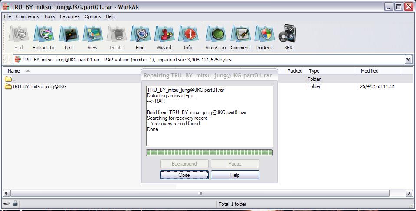Screen dimensions: 416x211
Task: Maximize the WinRAR window
Action: click(x=399, y=7)
